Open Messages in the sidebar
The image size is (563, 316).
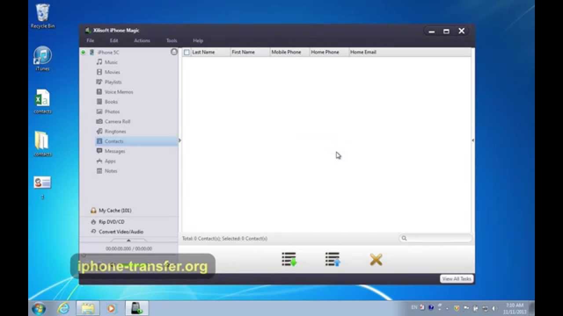pos(115,151)
